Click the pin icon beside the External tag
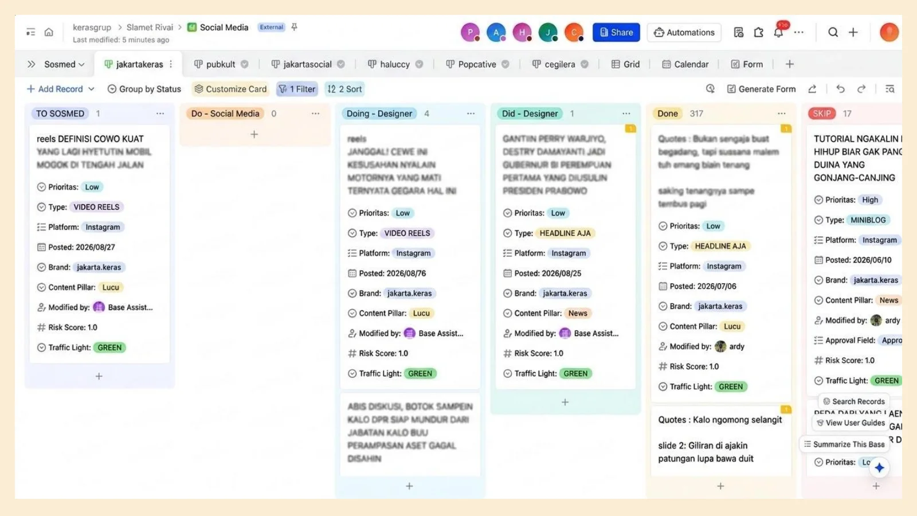The height and width of the screenshot is (516, 917). [x=295, y=27]
